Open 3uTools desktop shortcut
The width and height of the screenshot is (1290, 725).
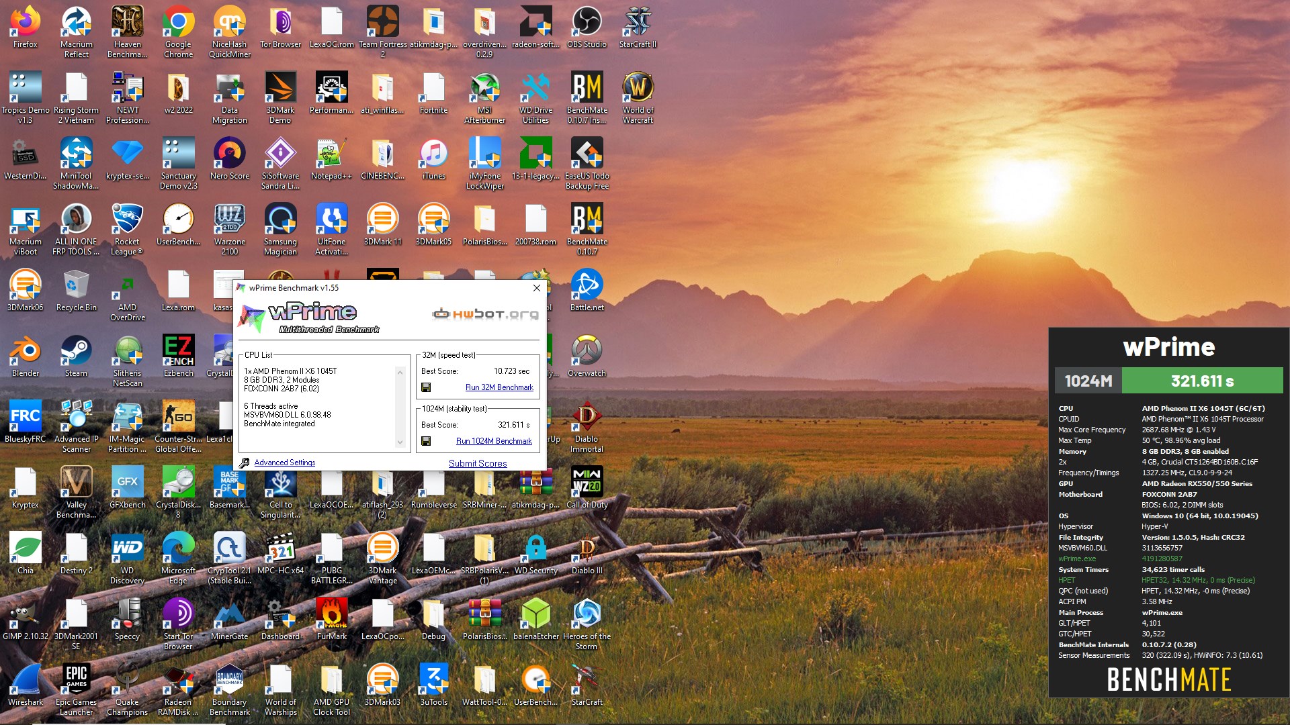tap(433, 685)
